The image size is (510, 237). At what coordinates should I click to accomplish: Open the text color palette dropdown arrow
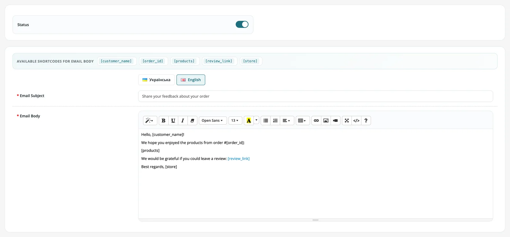256,121
